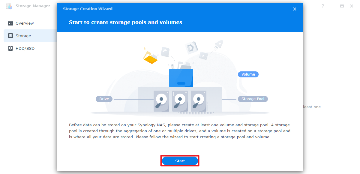Click the video play icon in illustration
The image size is (360, 174).
point(203,55)
